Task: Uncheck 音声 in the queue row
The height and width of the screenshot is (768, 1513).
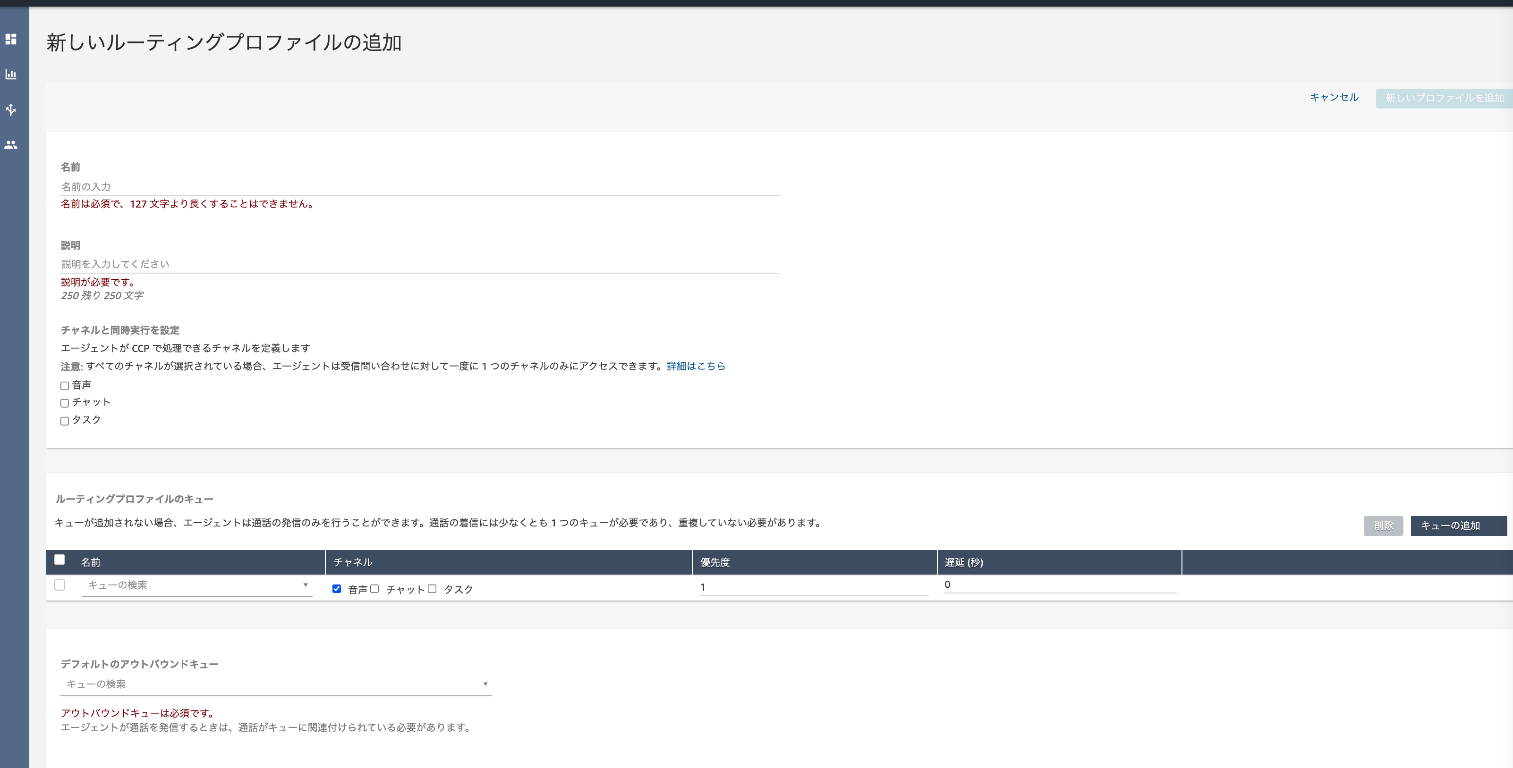Action: pos(337,588)
